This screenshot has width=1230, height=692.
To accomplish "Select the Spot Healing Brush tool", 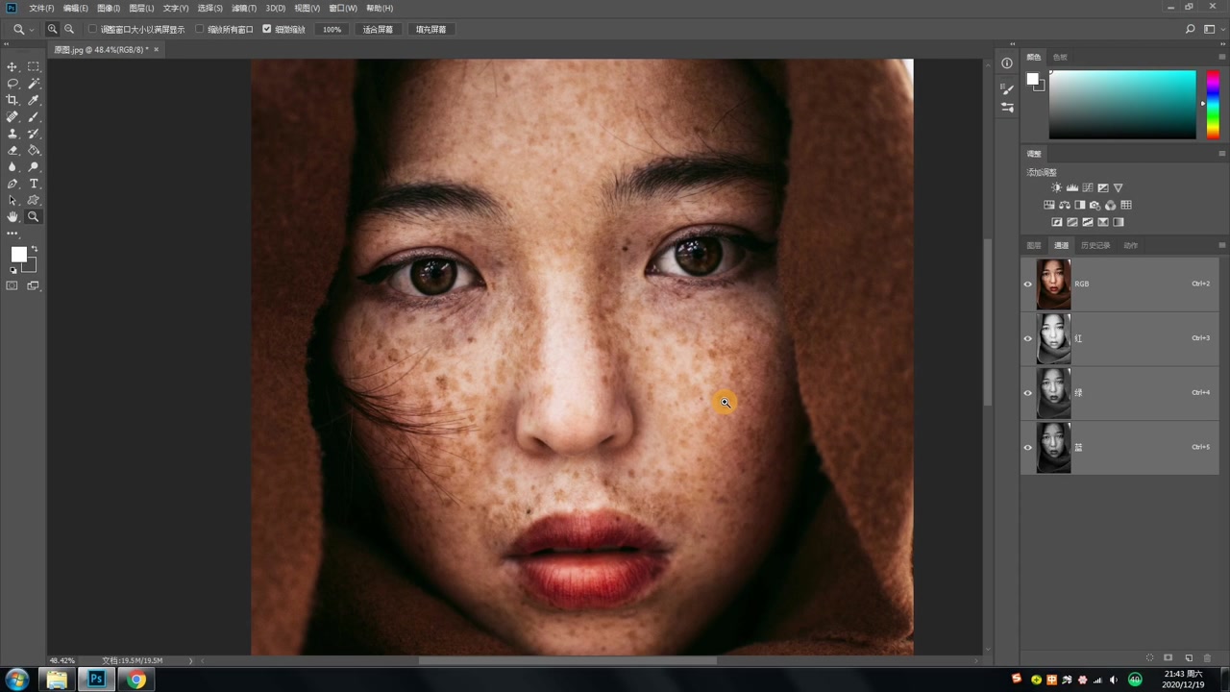I will [x=12, y=117].
